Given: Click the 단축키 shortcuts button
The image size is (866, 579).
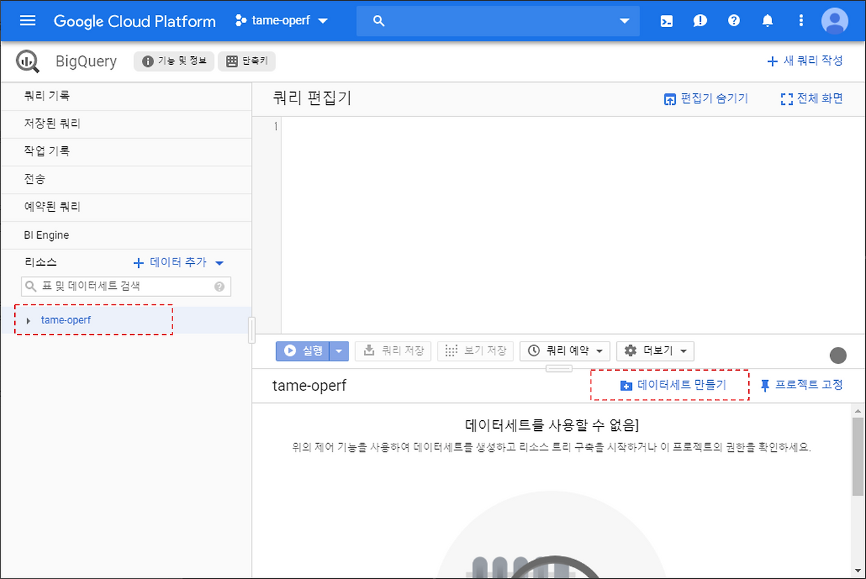Looking at the screenshot, I should [x=246, y=62].
